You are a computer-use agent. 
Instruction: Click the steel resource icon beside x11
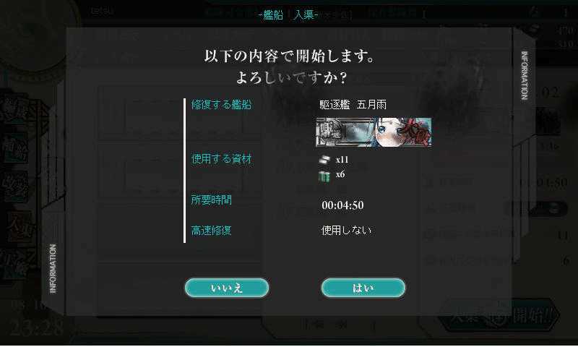[324, 160]
